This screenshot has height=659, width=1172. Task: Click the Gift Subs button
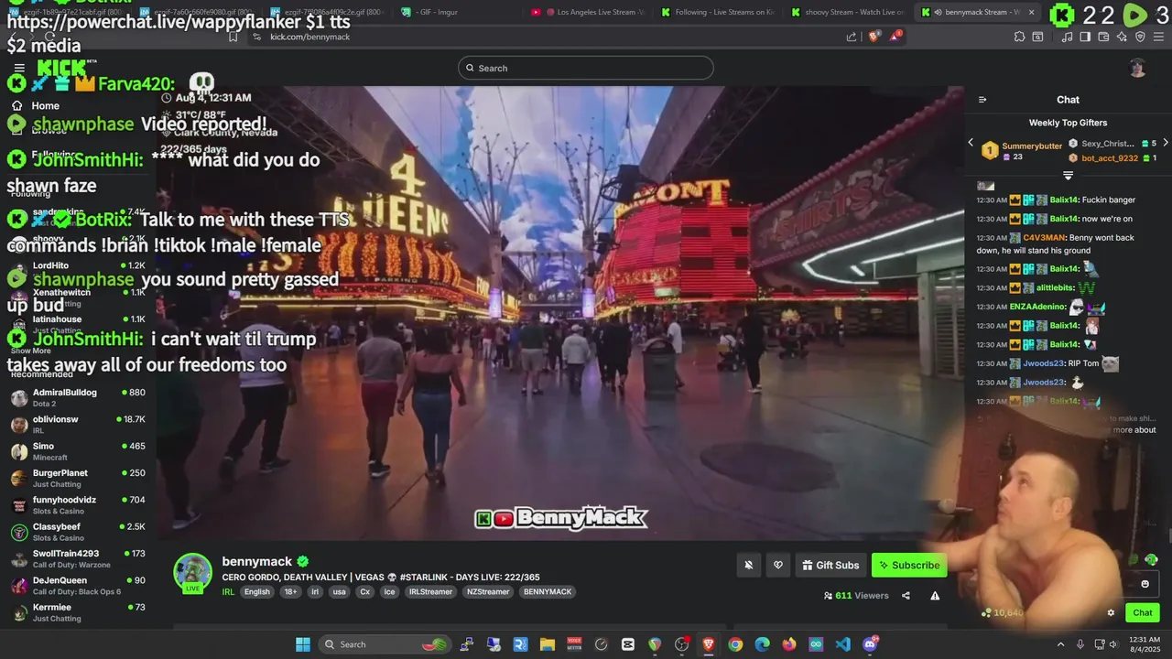click(x=830, y=565)
